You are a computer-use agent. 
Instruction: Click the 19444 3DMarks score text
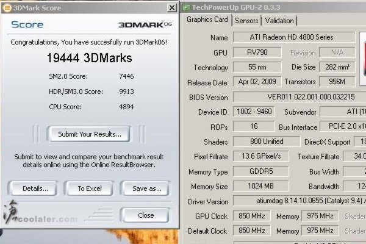90,58
